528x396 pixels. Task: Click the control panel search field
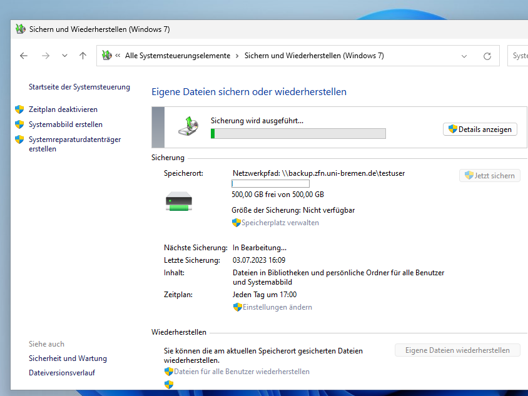[519, 56]
